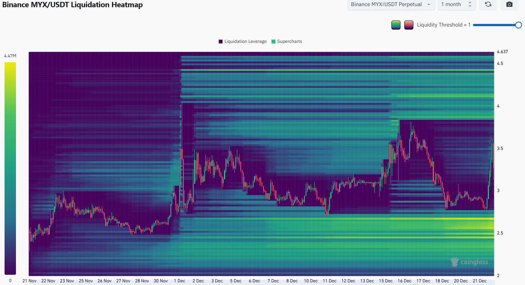Screen dimensions: 525x285
Task: Click the 4.5 price axis label
Action: 500,63
